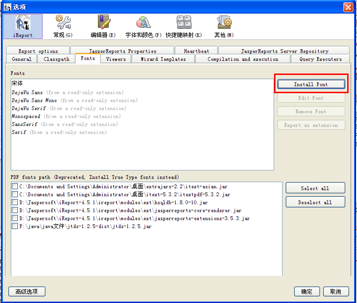The width and height of the screenshot is (357, 303).
Task: Switch to JasperReports Server Repository tab
Action: tap(284, 51)
